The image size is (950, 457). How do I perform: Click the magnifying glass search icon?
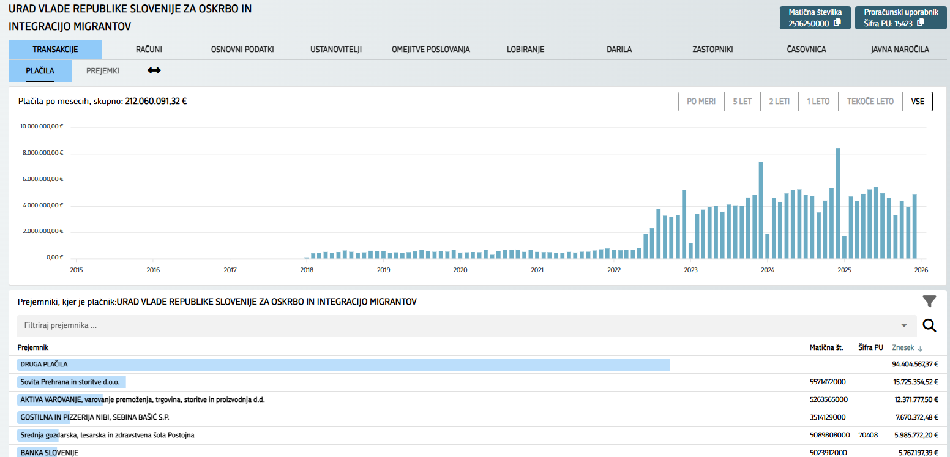coord(929,325)
